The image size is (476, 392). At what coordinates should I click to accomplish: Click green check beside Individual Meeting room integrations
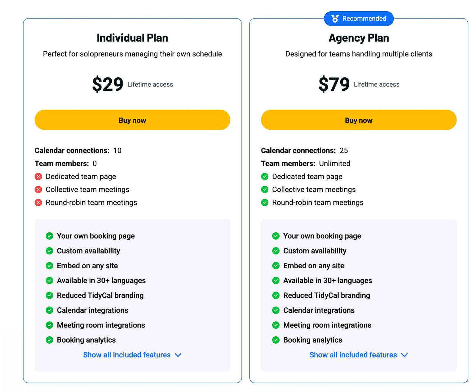click(x=49, y=325)
